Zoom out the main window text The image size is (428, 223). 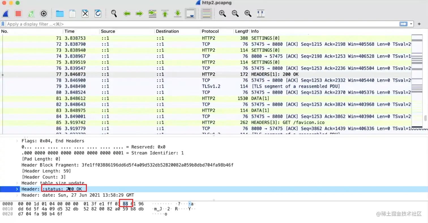coord(235,13)
